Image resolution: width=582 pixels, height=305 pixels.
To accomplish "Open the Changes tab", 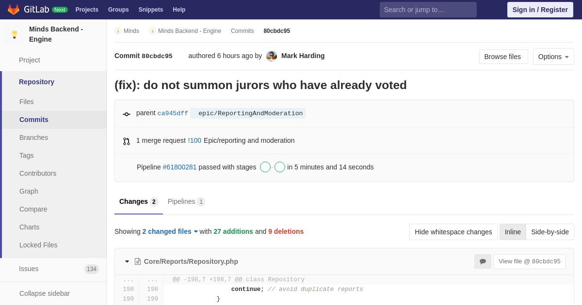I will 139,201.
